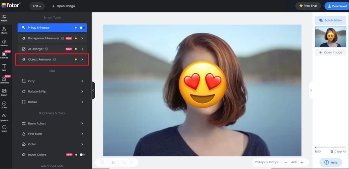
Task: Click the Basic Adjust sliders icon
Action: (23, 123)
